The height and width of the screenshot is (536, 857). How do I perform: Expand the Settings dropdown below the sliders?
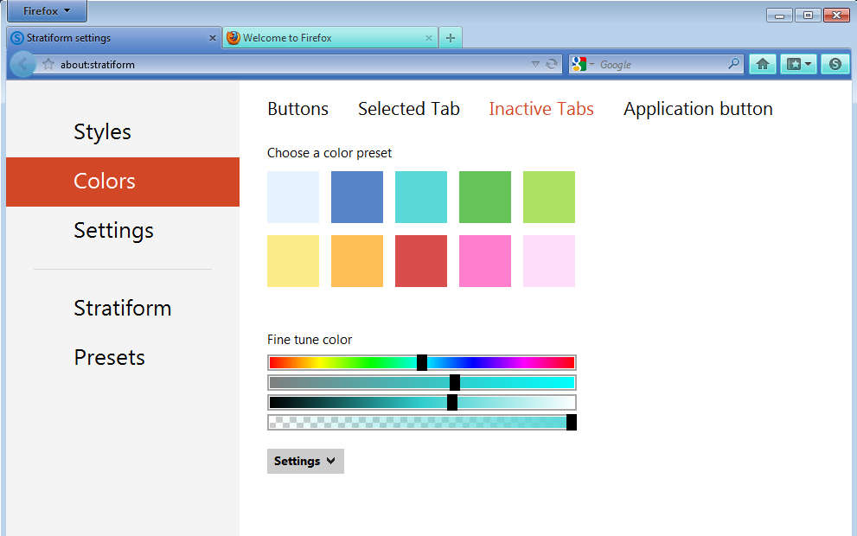click(305, 461)
